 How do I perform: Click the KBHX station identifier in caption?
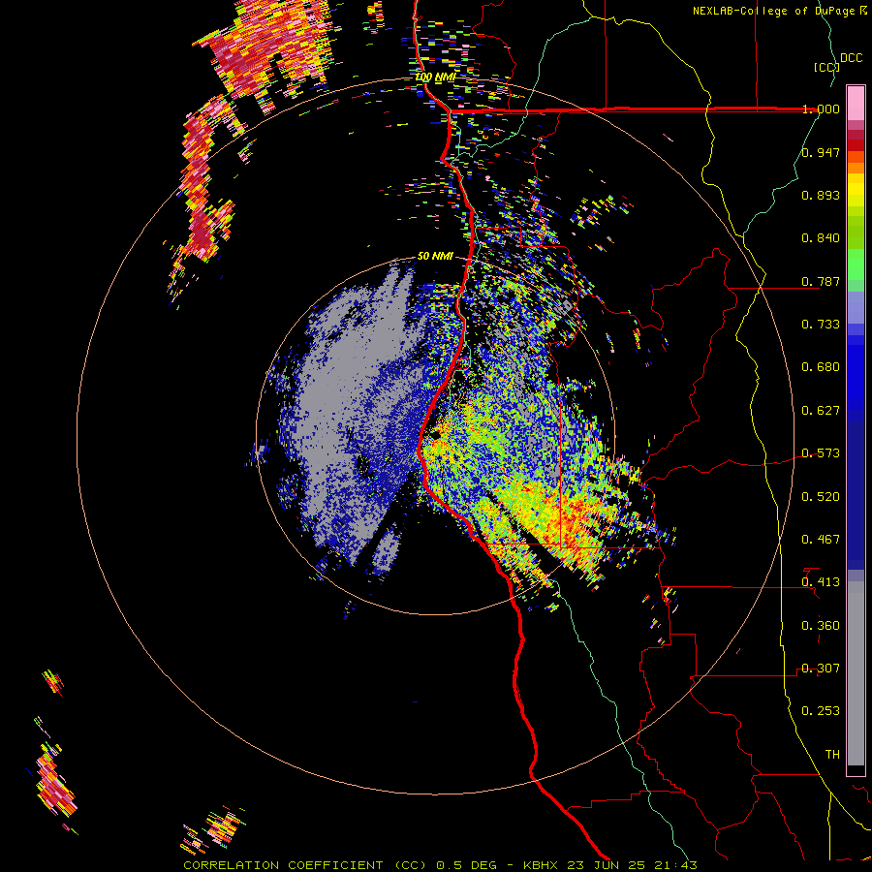540,865
